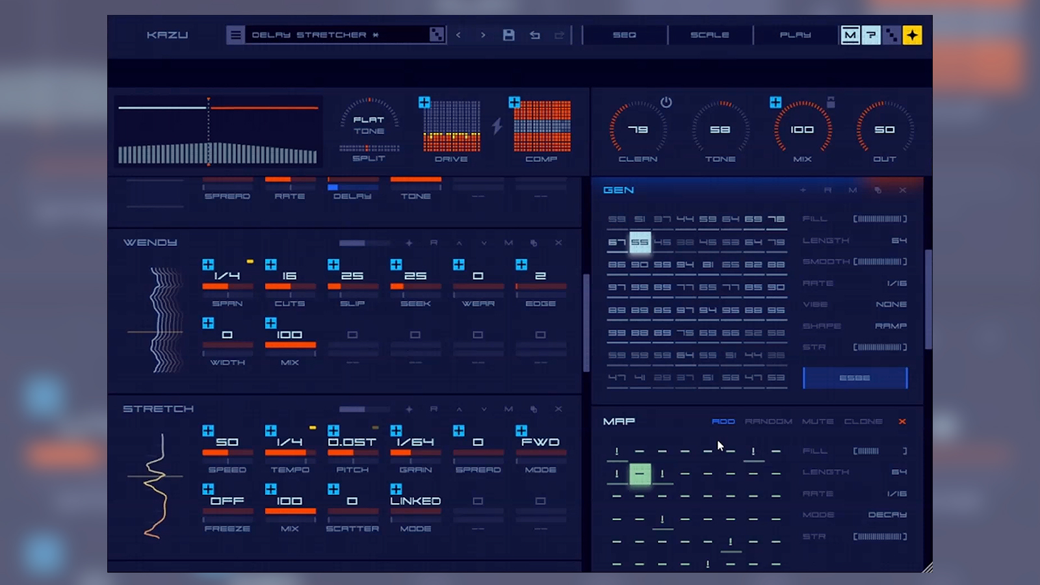Toggle the lock icon above Mix knob
The image size is (1040, 585).
pos(831,102)
